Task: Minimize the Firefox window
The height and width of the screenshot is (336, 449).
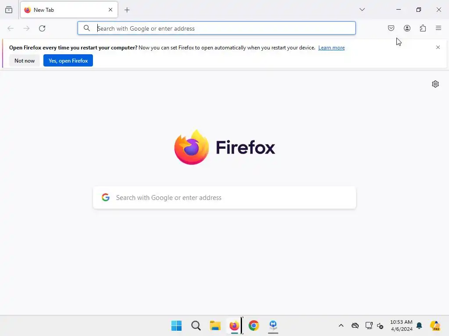Action: click(x=399, y=10)
